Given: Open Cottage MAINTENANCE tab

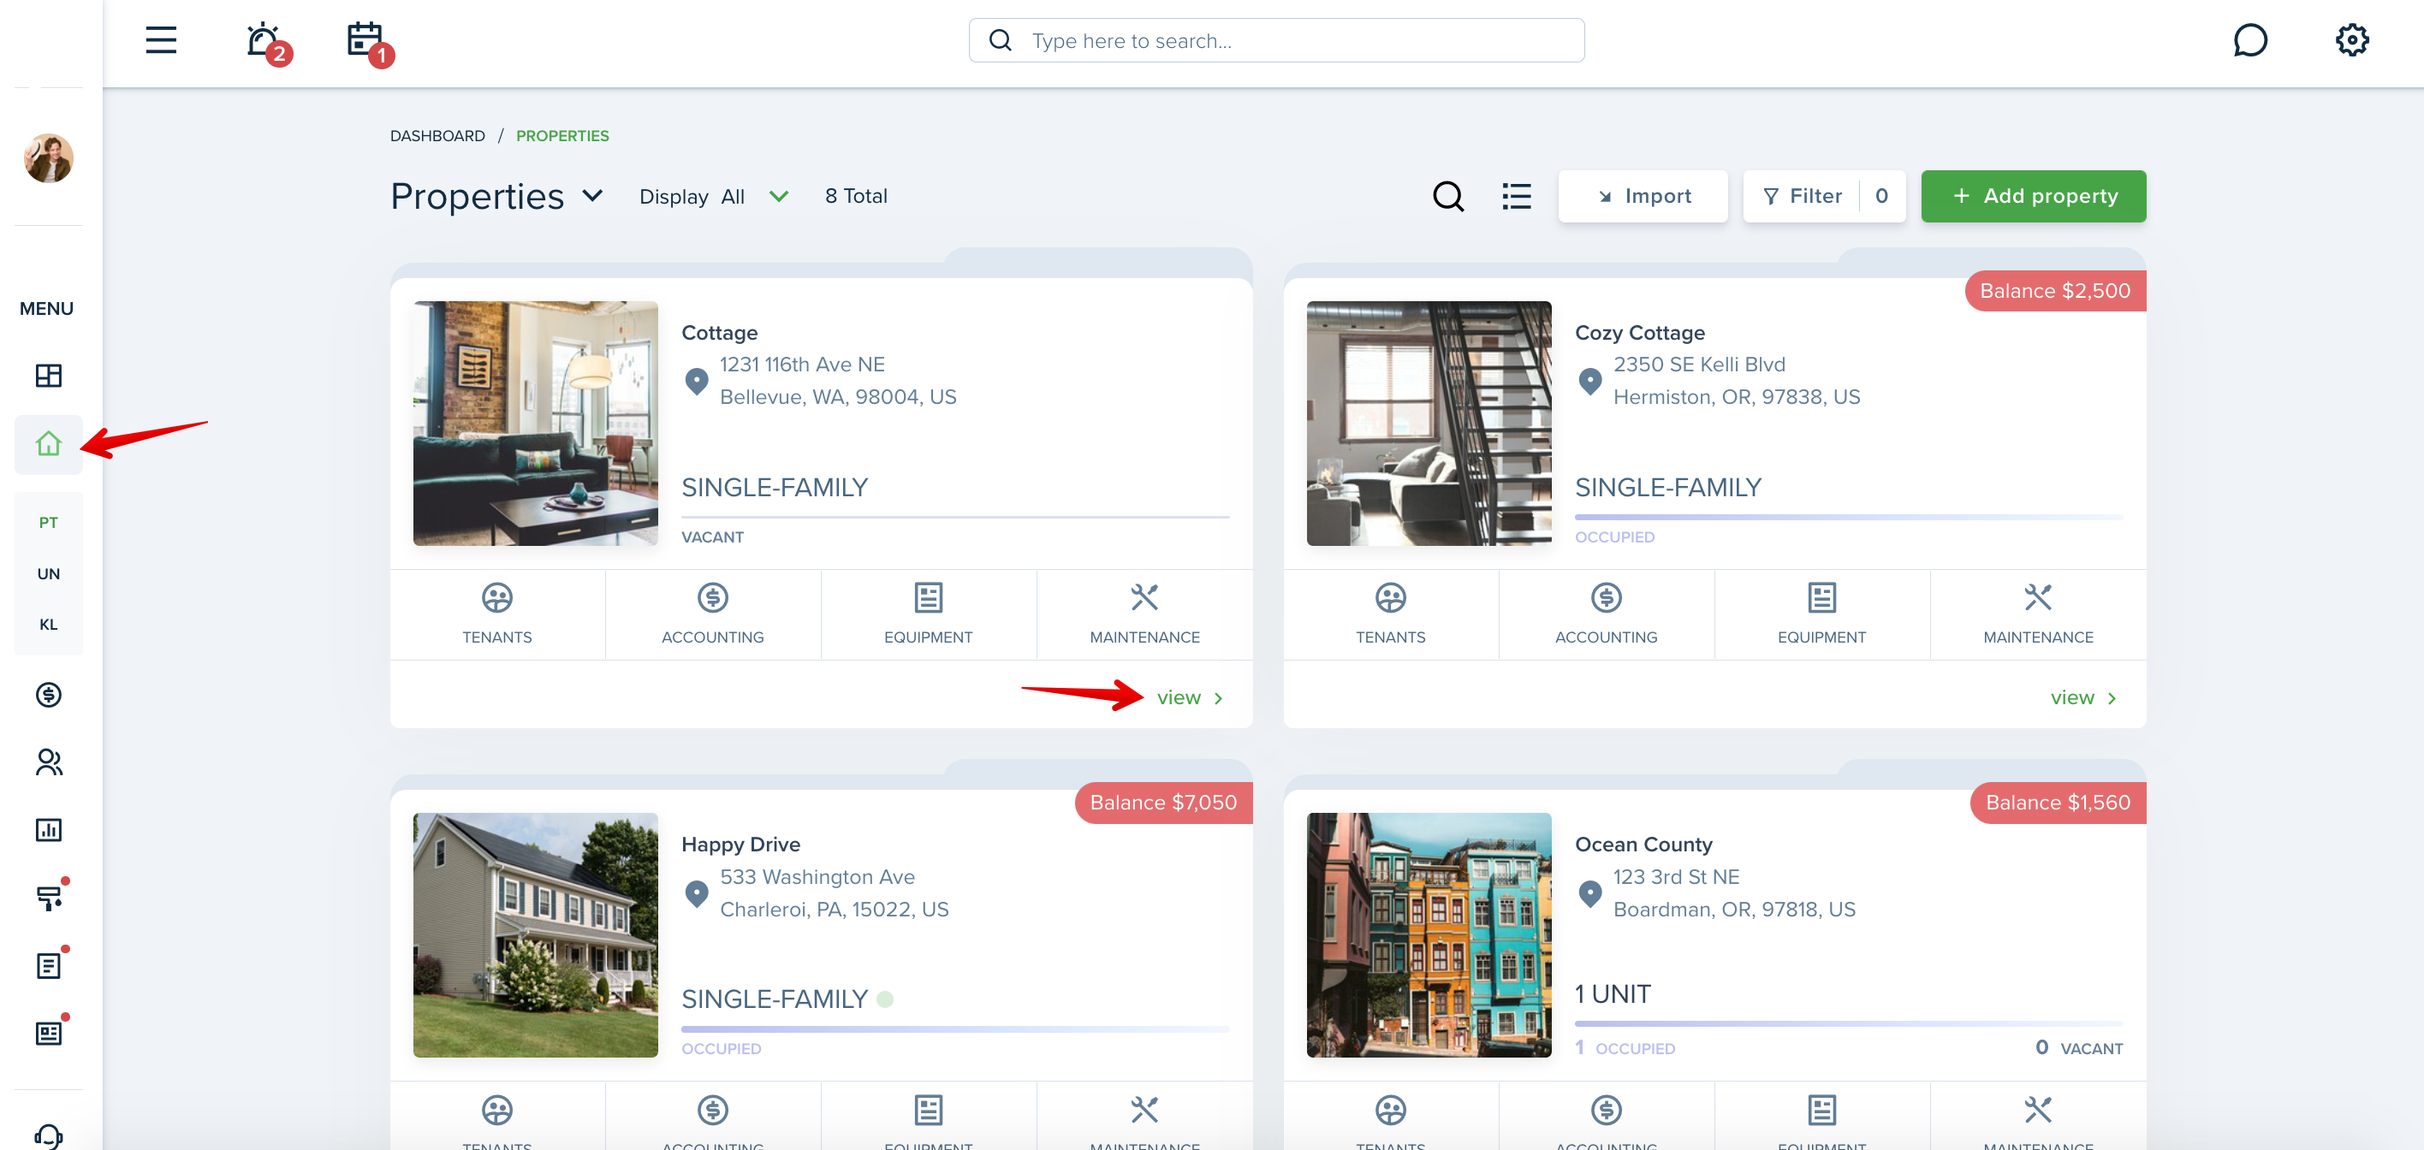Looking at the screenshot, I should (x=1144, y=614).
